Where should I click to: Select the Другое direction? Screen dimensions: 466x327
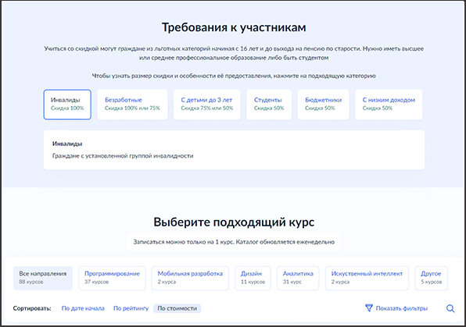click(x=432, y=278)
